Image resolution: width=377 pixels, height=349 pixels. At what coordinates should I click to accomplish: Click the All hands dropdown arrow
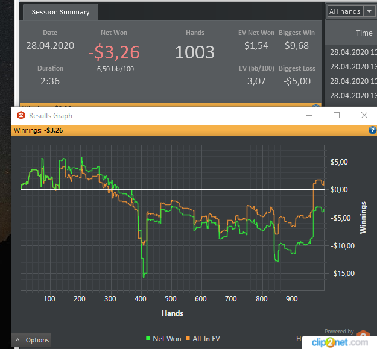click(x=369, y=11)
